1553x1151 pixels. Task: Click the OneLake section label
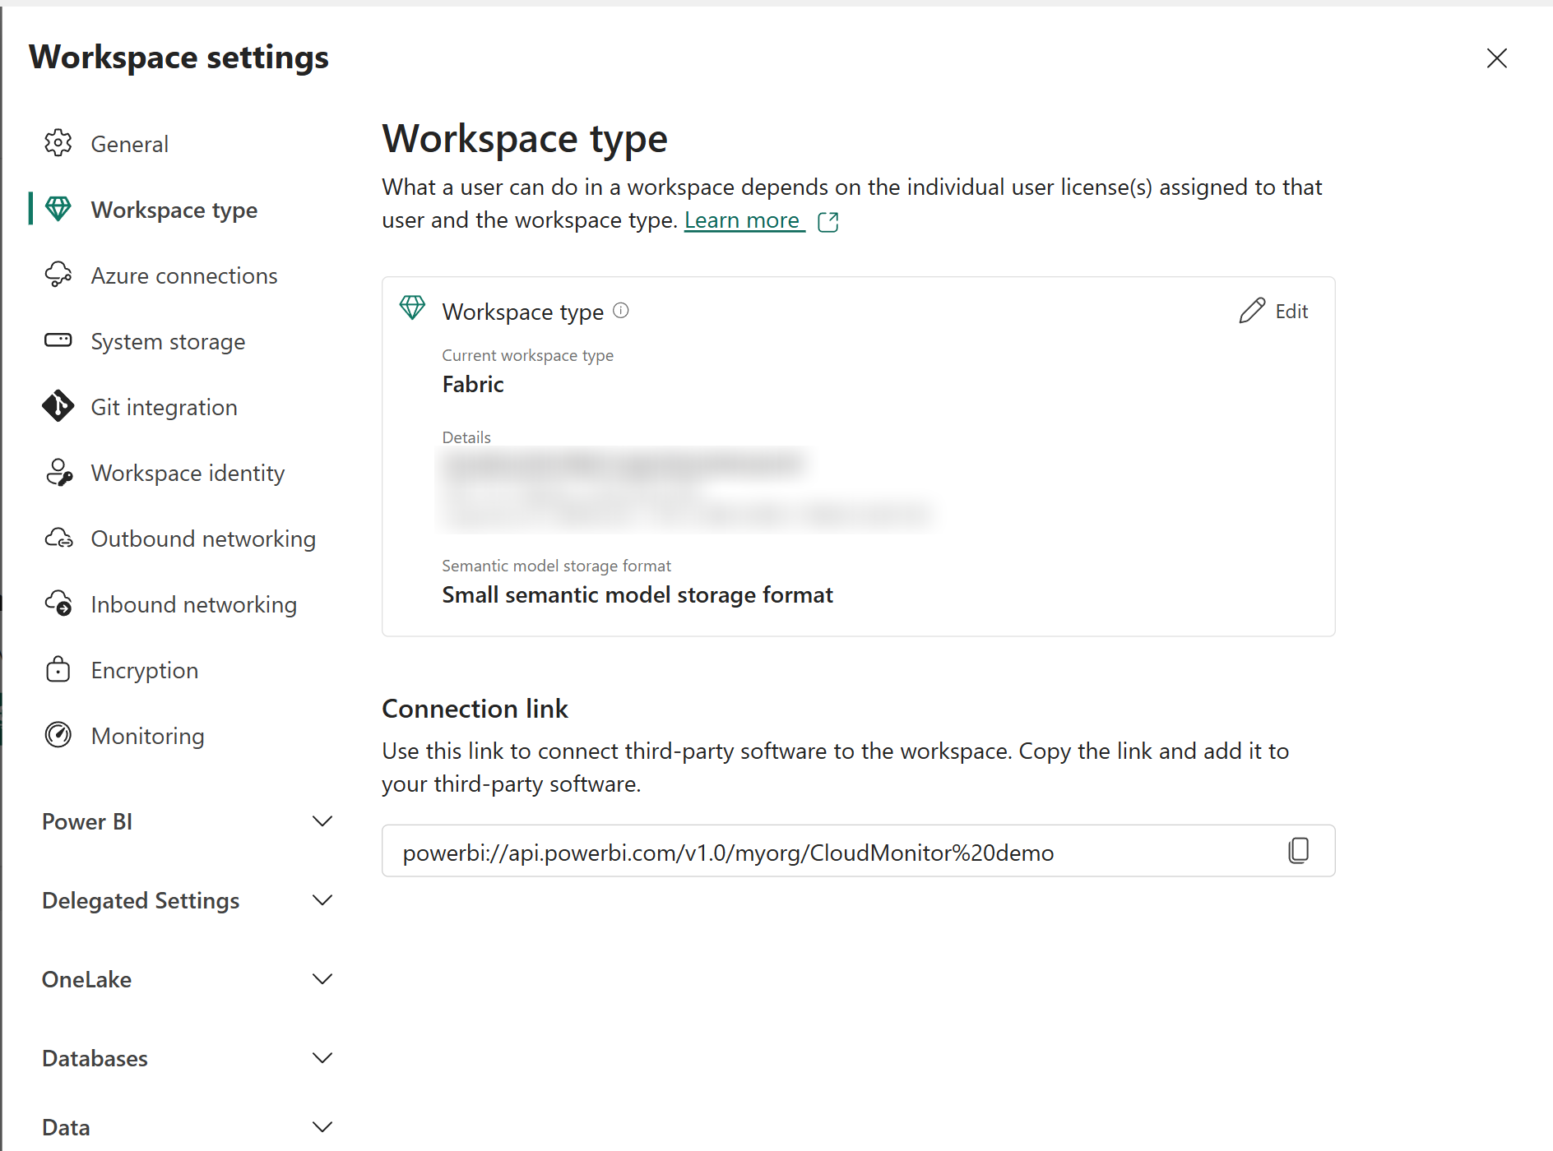(x=86, y=980)
